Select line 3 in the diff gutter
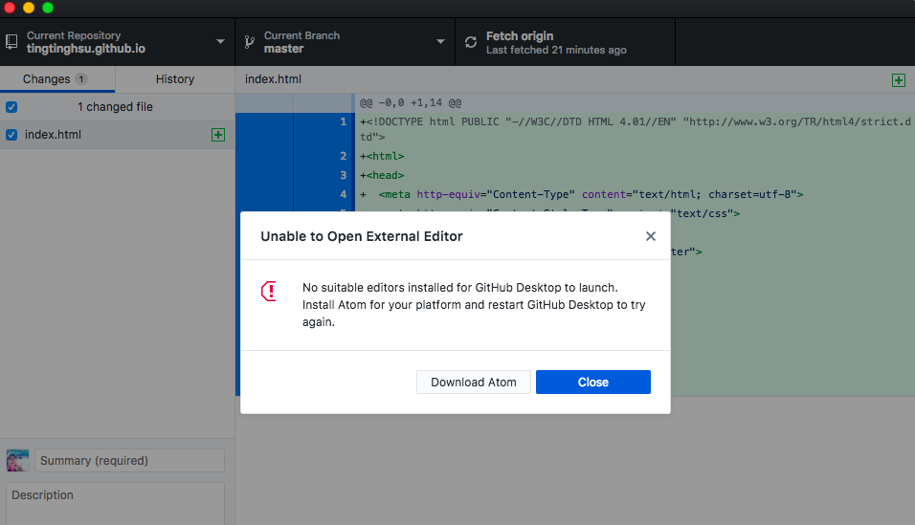This screenshot has height=525, width=915. click(x=343, y=175)
